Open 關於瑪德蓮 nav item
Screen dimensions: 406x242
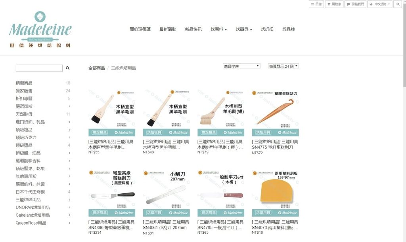coord(140,29)
